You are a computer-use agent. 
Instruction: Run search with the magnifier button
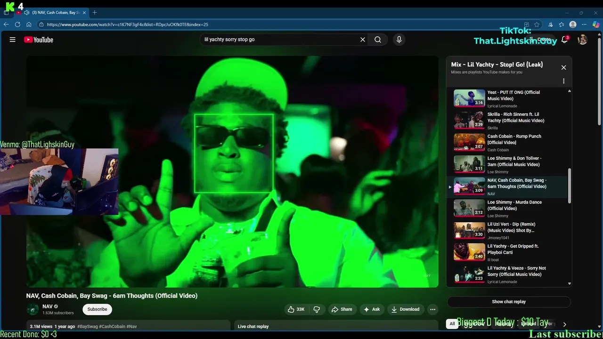pos(378,40)
